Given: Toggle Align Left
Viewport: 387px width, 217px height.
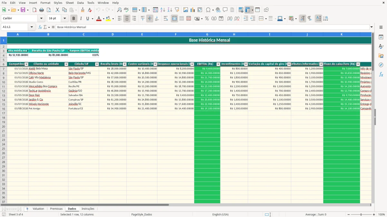Looking at the screenshot, I should click(120, 19).
